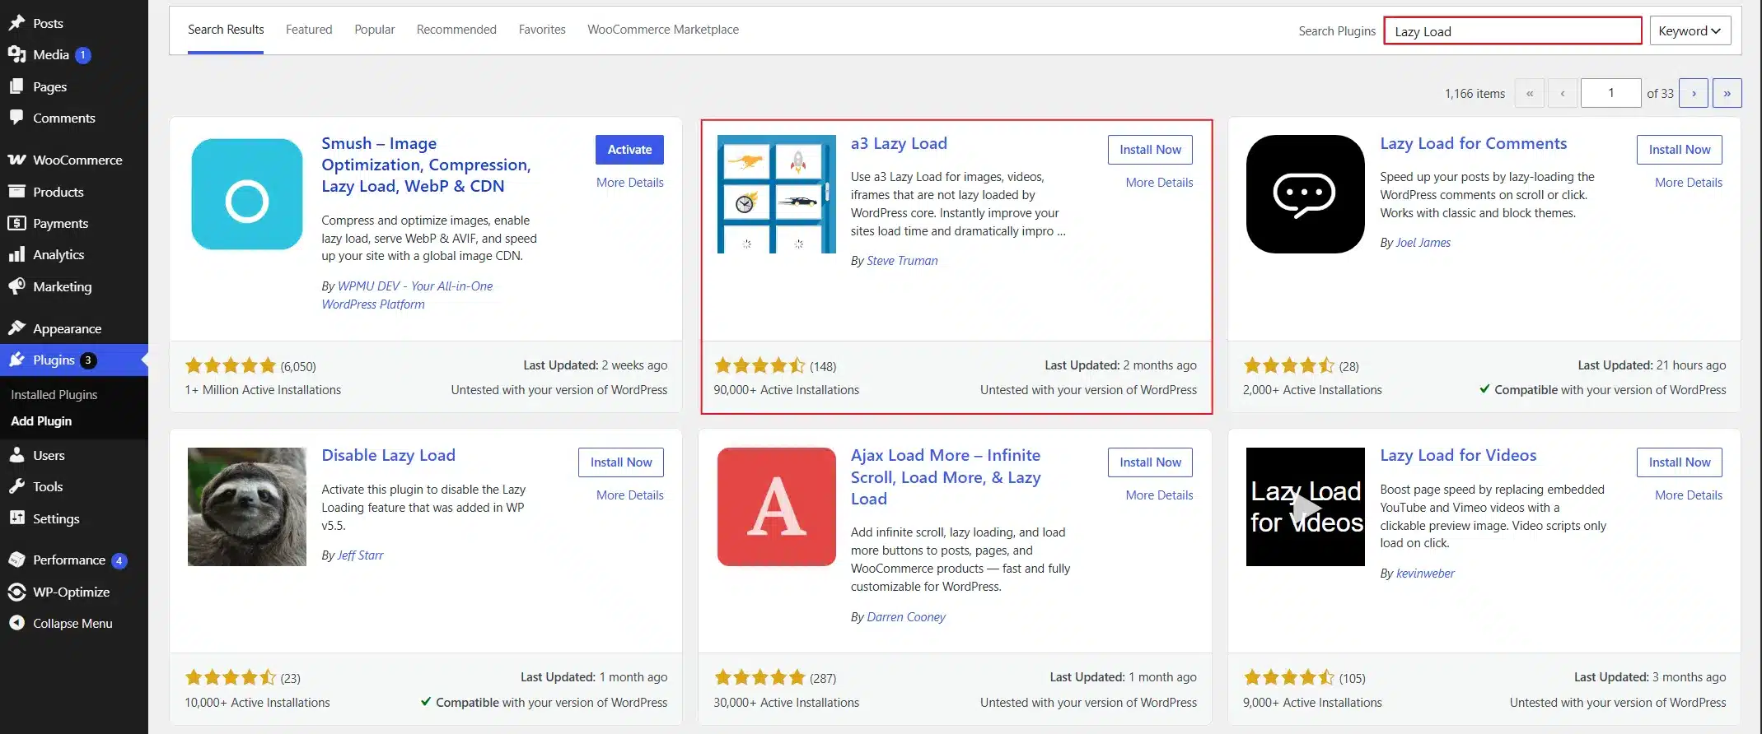Screen dimensions: 1762x734
Task: Open the Ajax Load More title link
Action: [946, 477]
